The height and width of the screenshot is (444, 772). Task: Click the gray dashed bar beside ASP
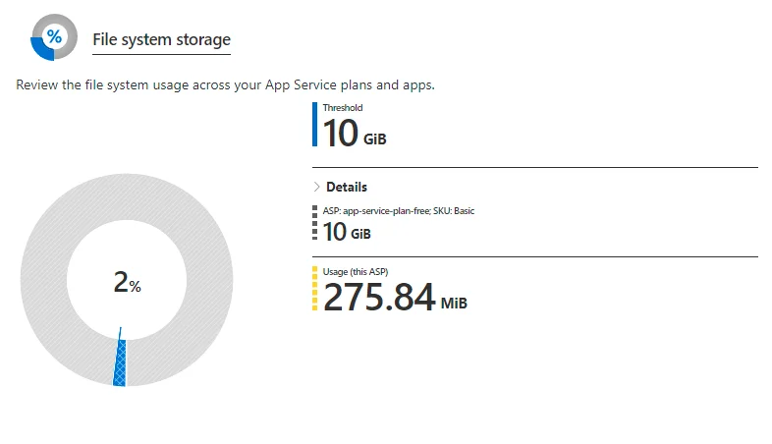(x=314, y=224)
